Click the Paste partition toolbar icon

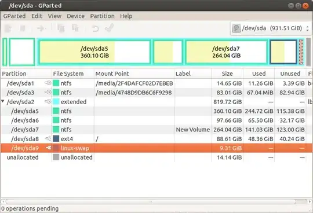point(75,28)
